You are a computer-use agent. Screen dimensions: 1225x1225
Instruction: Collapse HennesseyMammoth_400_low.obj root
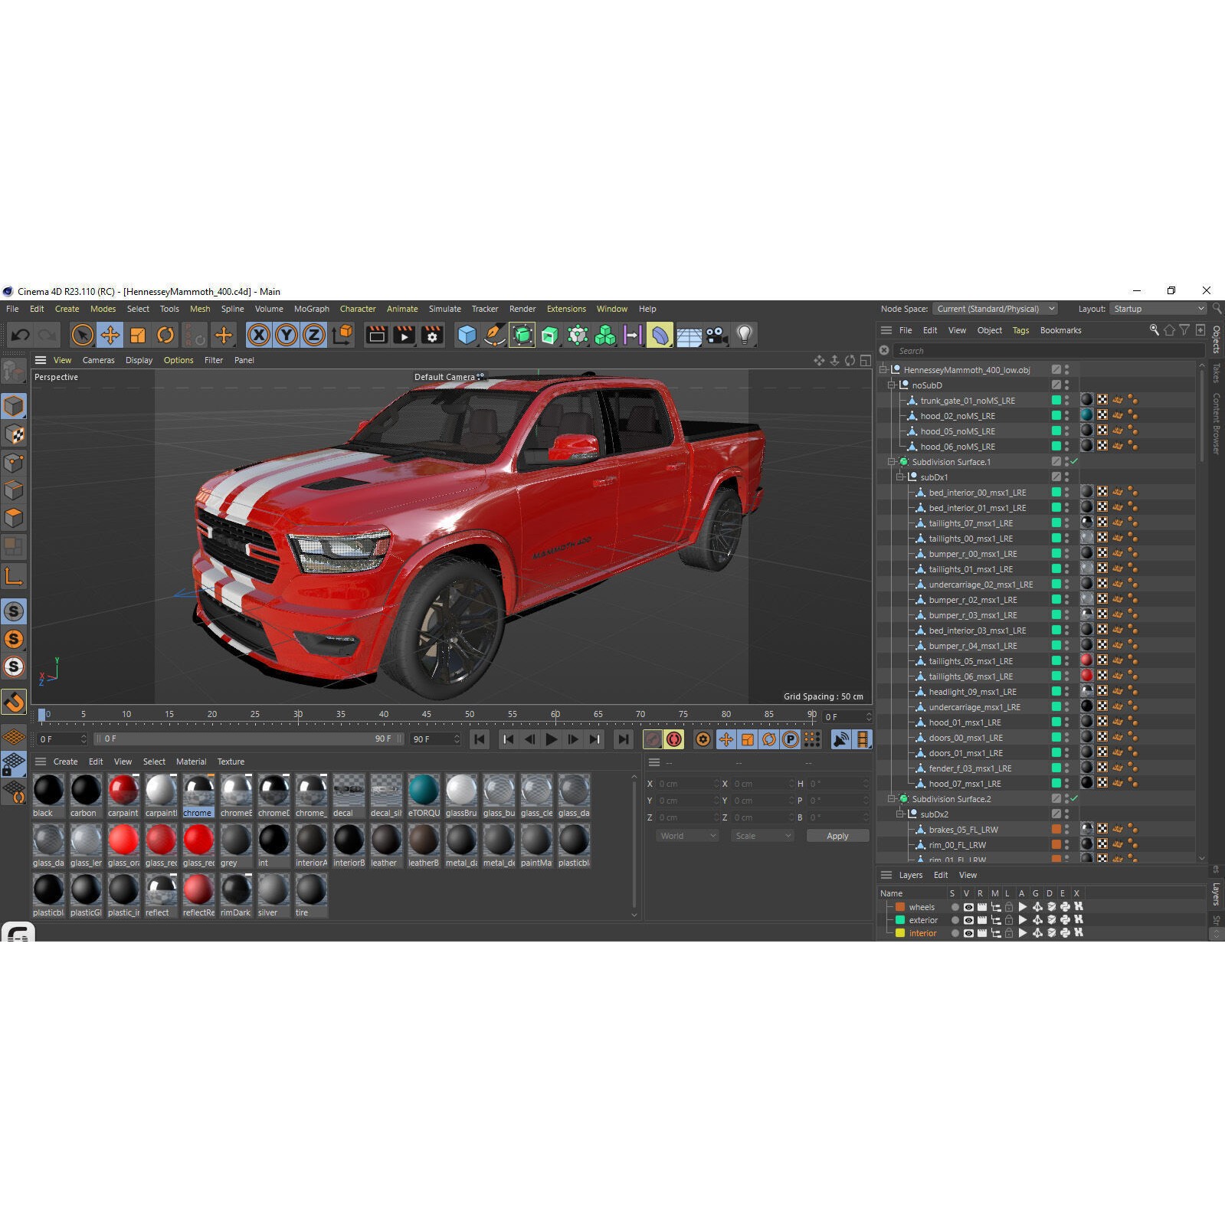[x=883, y=370]
